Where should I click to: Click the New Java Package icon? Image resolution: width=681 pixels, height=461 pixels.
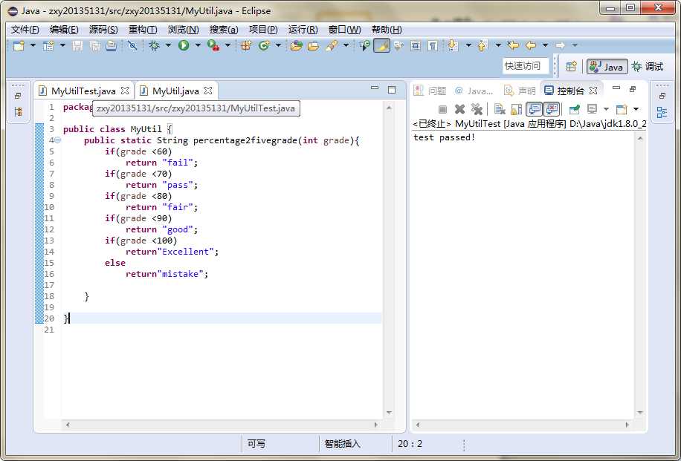[246, 45]
